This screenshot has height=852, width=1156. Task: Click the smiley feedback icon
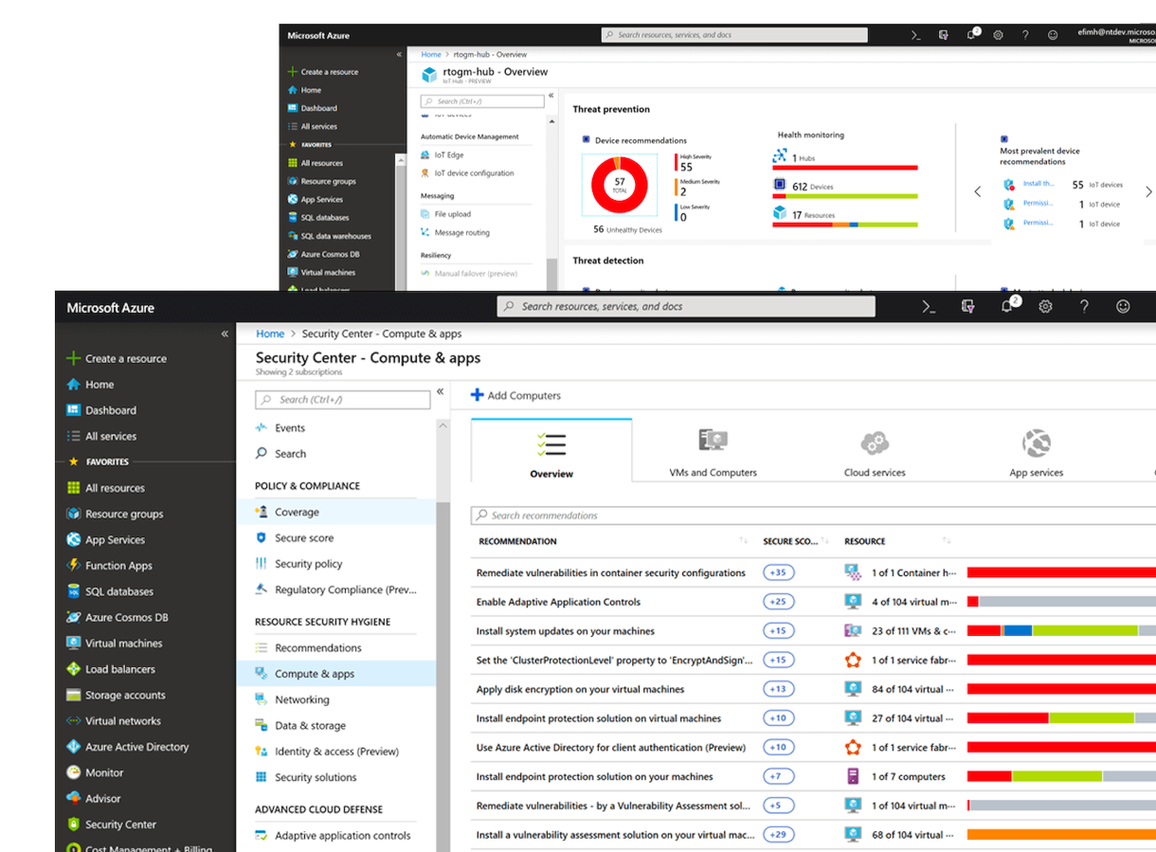pos(1123,305)
